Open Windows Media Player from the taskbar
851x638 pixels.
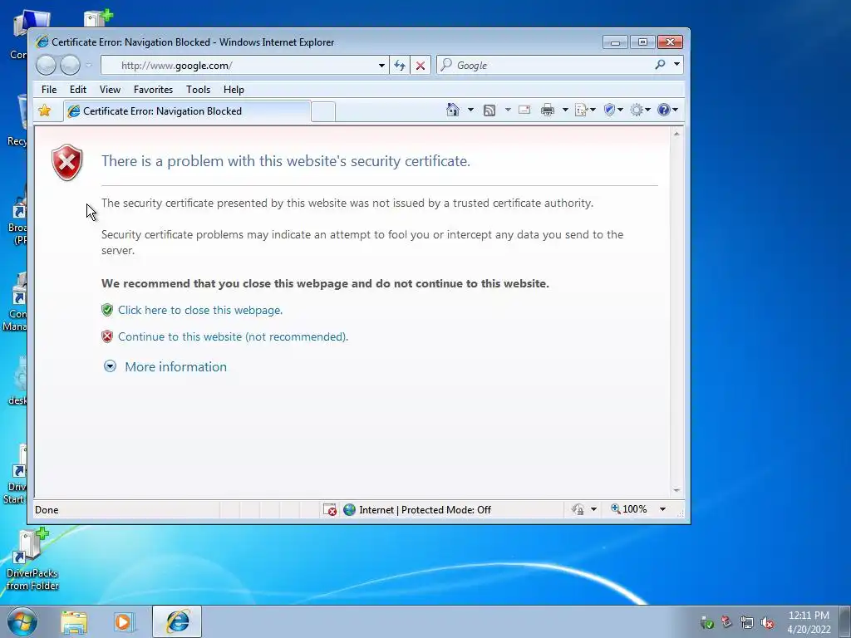[123, 622]
